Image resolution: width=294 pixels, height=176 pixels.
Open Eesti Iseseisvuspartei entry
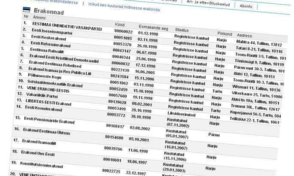tap(52, 31)
